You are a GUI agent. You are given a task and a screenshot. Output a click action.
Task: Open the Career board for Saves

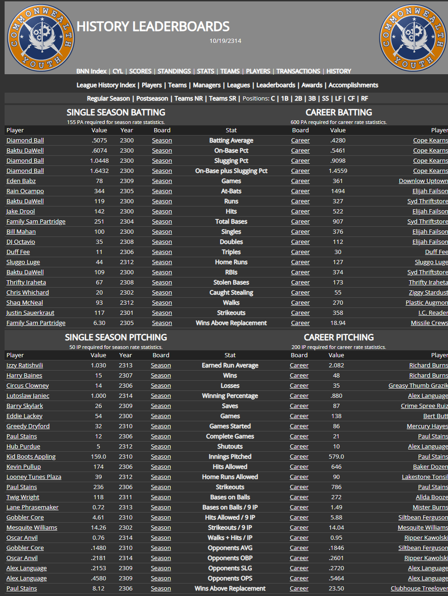coord(299,406)
